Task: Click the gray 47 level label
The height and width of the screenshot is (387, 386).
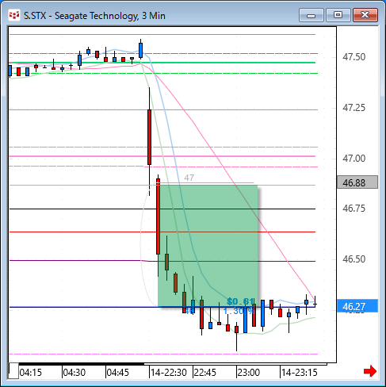Action: point(189,178)
